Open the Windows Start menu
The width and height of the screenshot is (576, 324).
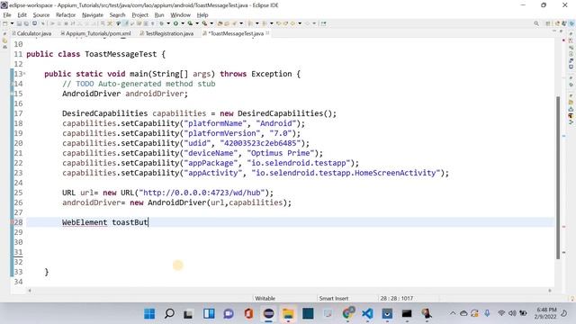point(149,314)
